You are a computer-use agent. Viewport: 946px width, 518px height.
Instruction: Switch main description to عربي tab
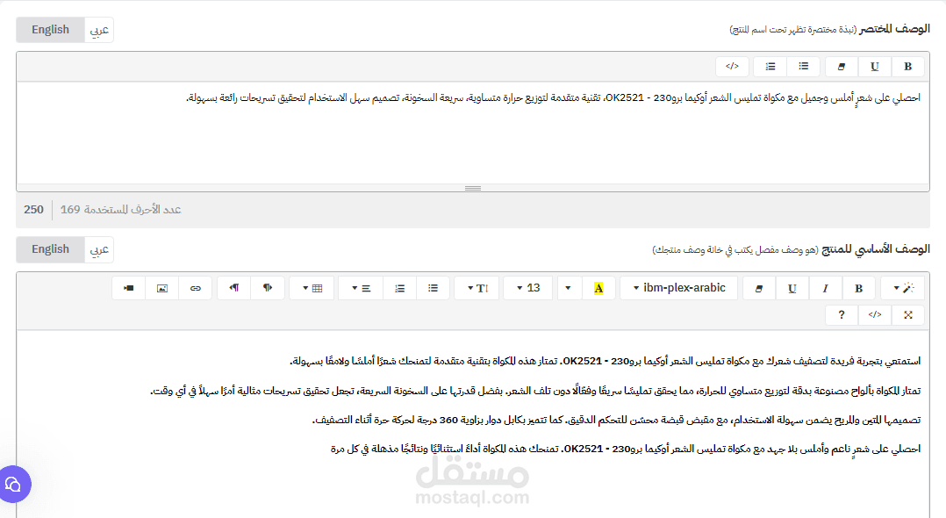99,249
